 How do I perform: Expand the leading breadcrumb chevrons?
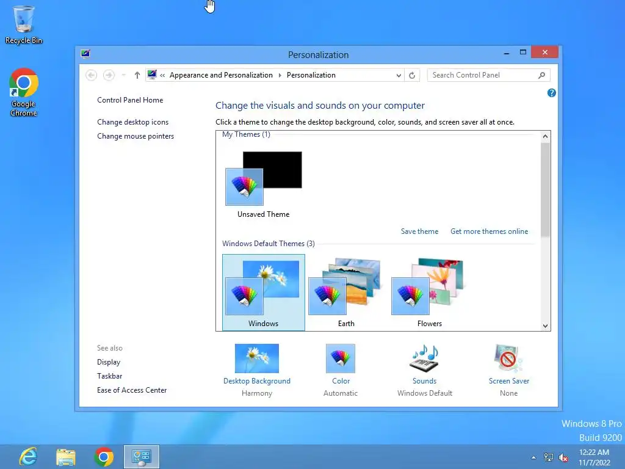pyautogui.click(x=162, y=75)
